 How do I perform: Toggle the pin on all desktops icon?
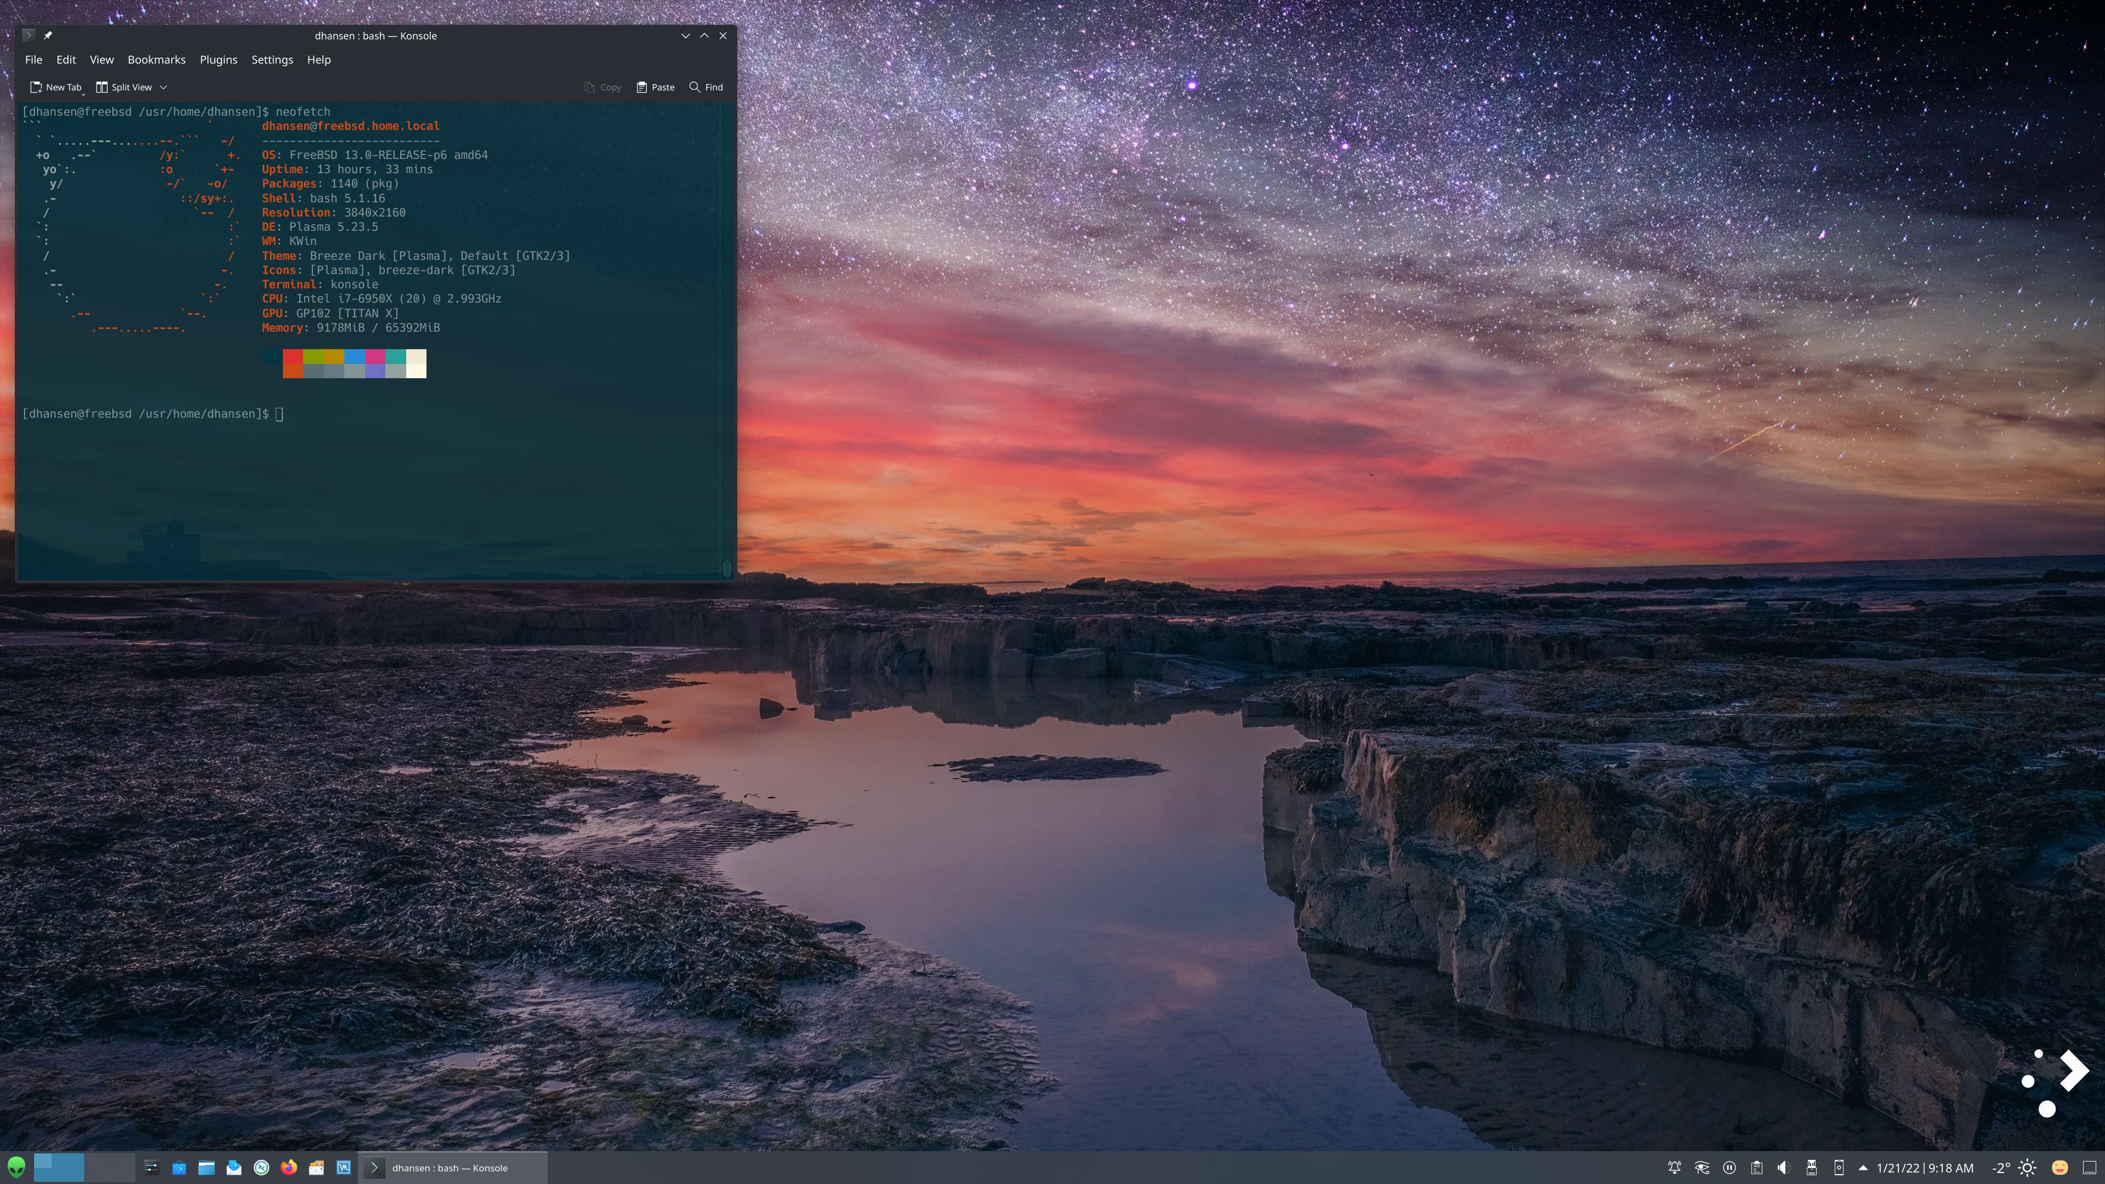(47, 35)
